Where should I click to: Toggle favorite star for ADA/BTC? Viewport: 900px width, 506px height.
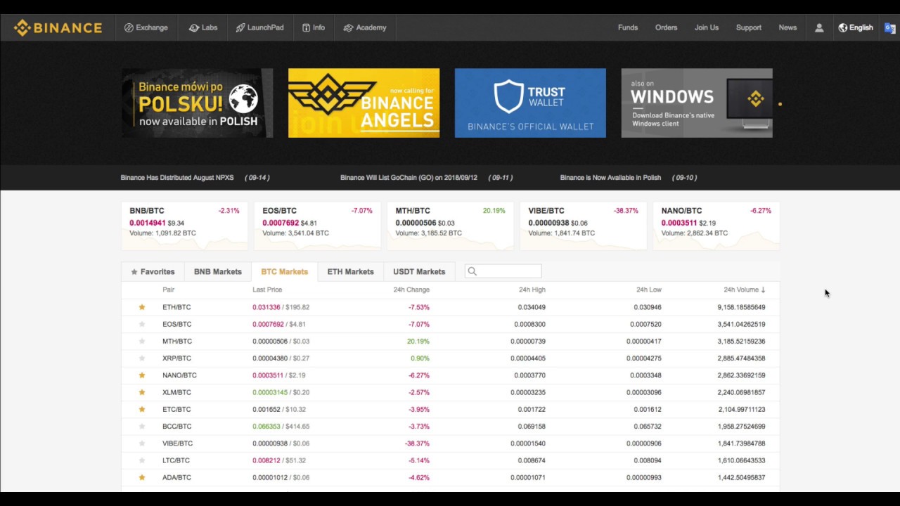(x=142, y=477)
